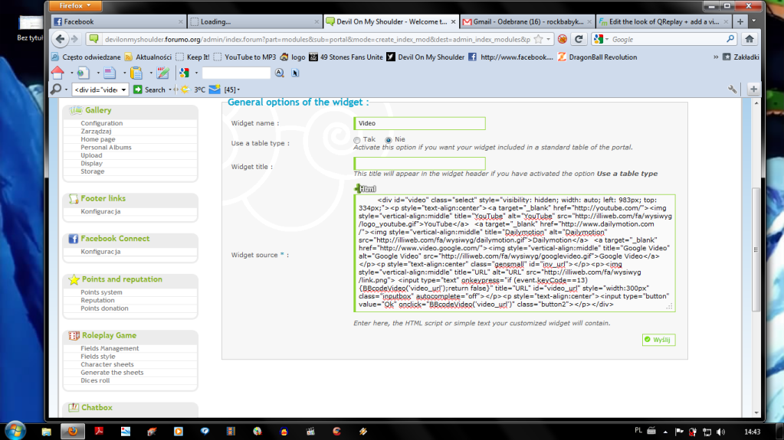Open the Personal Albums link

[106, 148]
